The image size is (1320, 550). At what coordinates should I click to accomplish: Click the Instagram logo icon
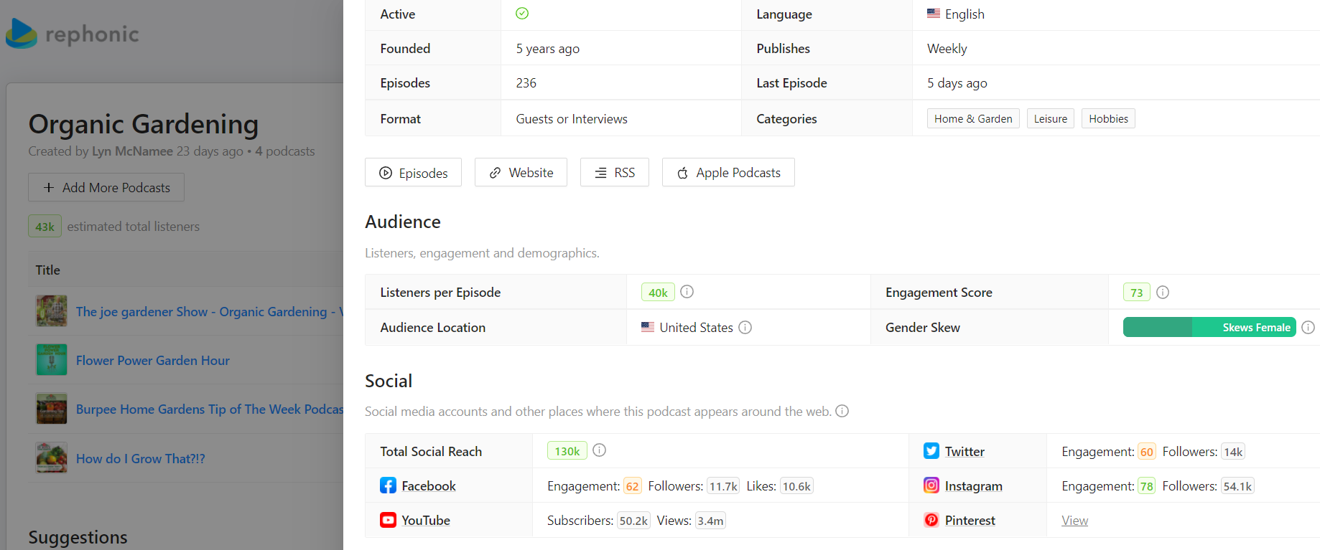(x=931, y=485)
